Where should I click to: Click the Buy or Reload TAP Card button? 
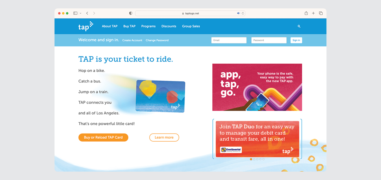[103, 137]
